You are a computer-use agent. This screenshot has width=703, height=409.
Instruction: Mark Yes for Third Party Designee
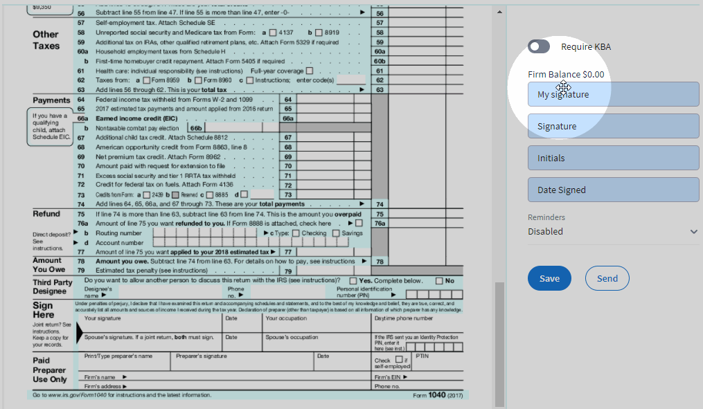click(x=353, y=280)
